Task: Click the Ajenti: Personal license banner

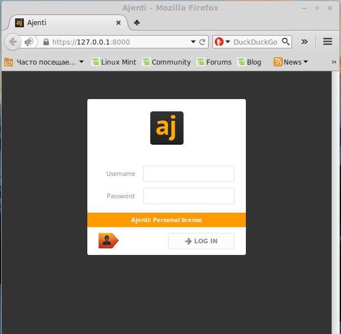Action: pyautogui.click(x=166, y=220)
